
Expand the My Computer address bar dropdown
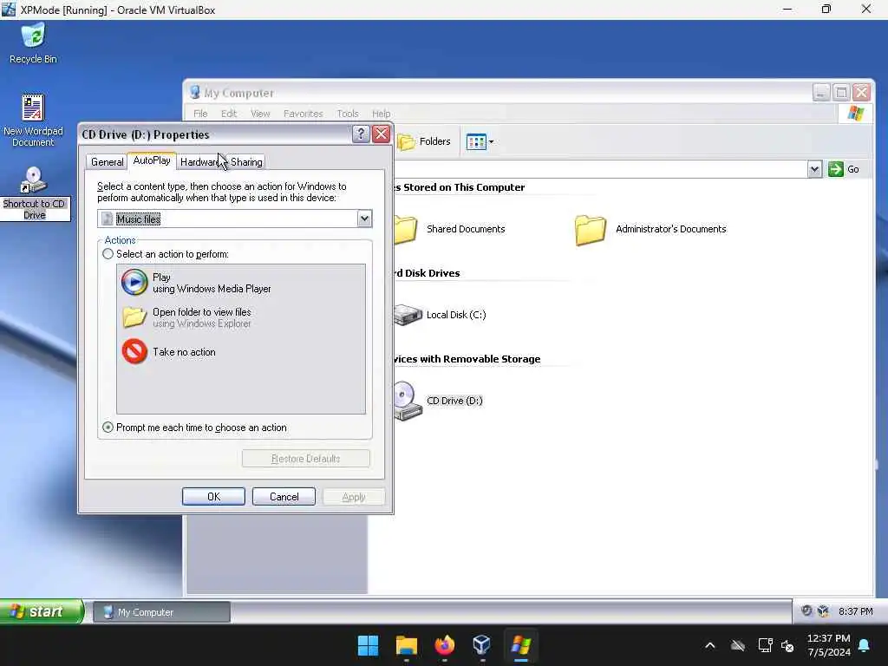[x=814, y=169]
